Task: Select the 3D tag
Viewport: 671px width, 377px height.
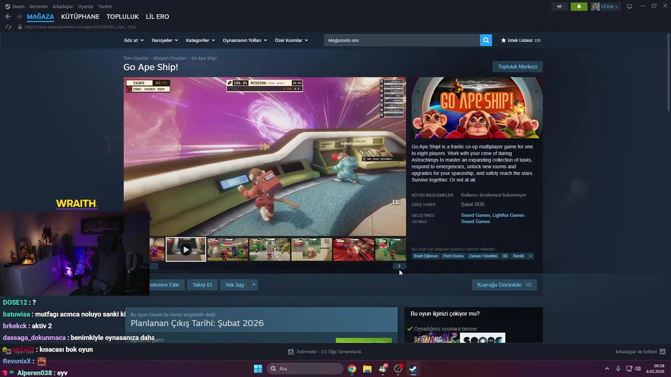Action: pos(505,256)
